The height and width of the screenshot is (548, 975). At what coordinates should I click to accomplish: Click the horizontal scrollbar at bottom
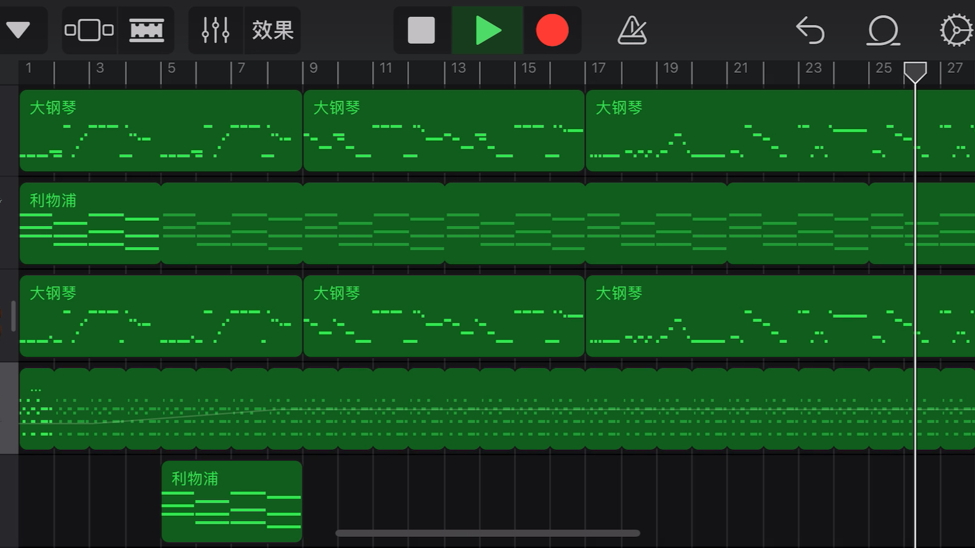[x=488, y=533]
